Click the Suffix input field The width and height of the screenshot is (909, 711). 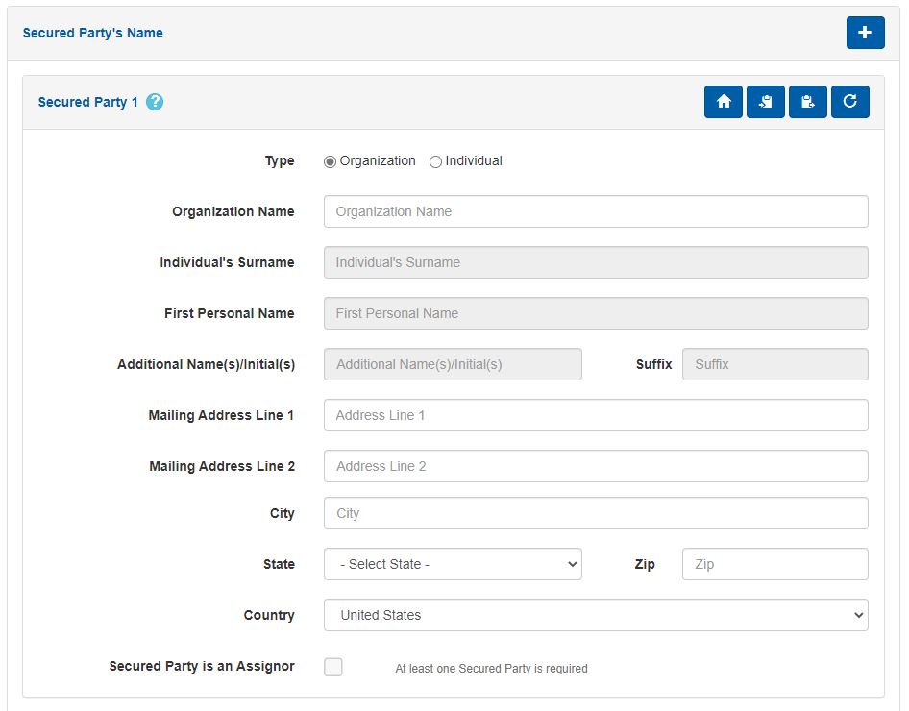(775, 364)
